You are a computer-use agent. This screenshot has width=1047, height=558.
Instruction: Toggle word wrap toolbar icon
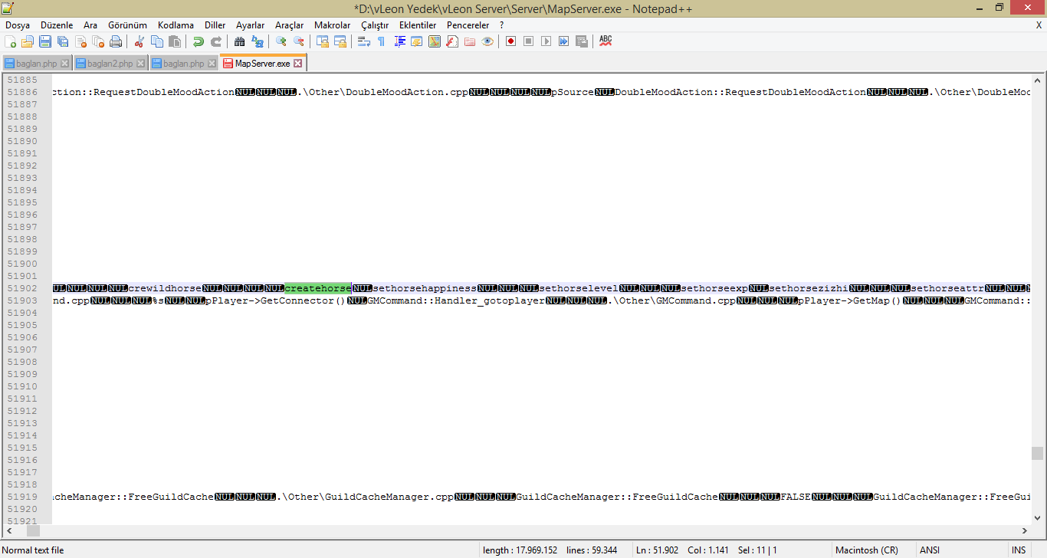coord(364,41)
